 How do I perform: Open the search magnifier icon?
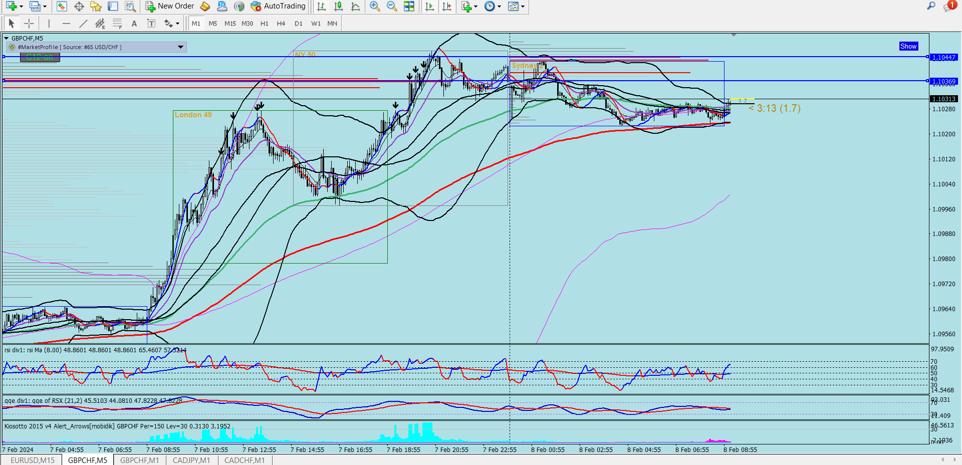pyautogui.click(x=931, y=6)
